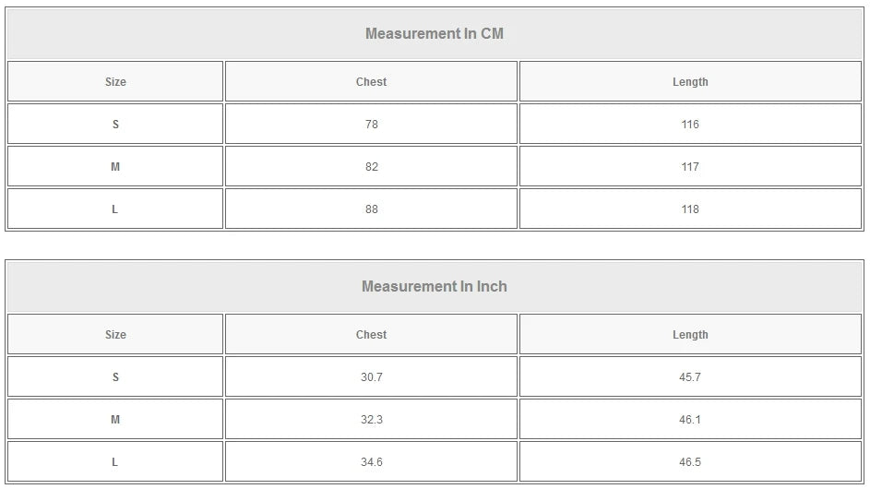The height and width of the screenshot is (489, 870).
Task: Click the "Measurement In CM" table title
Action: (435, 34)
